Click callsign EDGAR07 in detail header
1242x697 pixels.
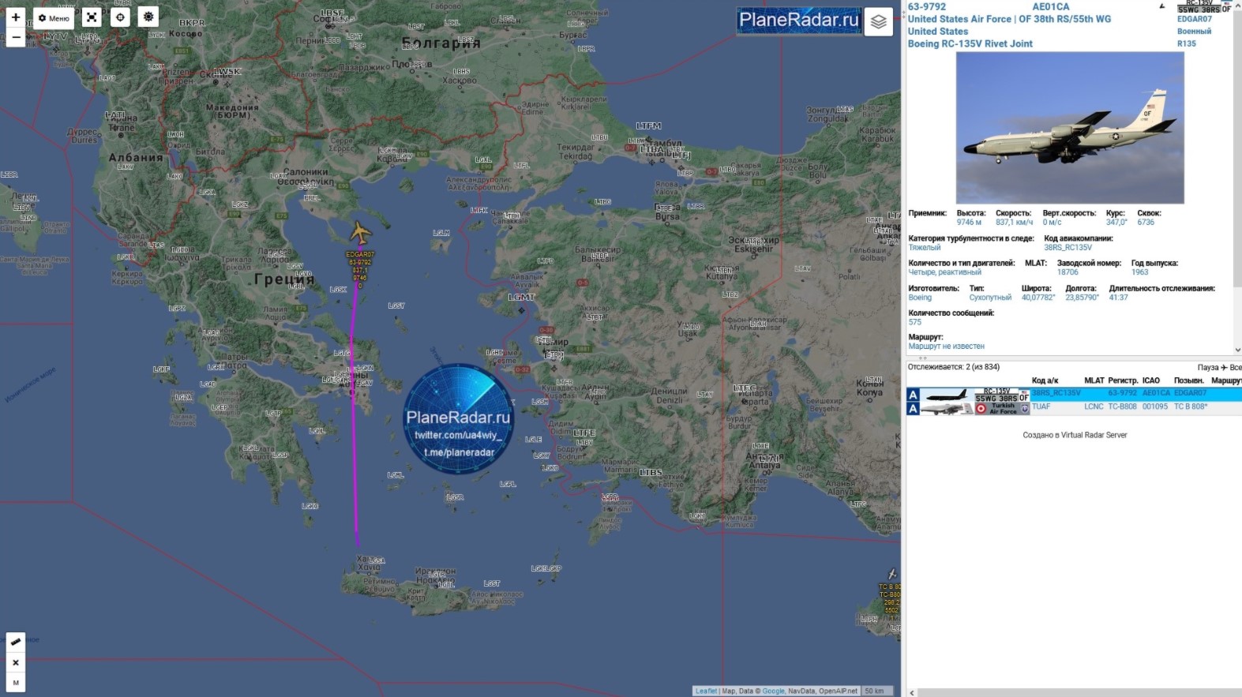coord(1195,19)
